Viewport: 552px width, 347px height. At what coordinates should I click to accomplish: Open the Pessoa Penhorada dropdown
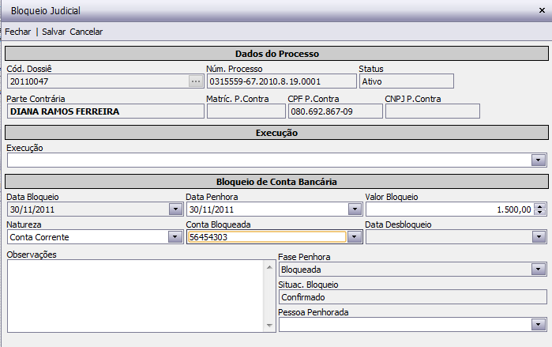(x=539, y=325)
